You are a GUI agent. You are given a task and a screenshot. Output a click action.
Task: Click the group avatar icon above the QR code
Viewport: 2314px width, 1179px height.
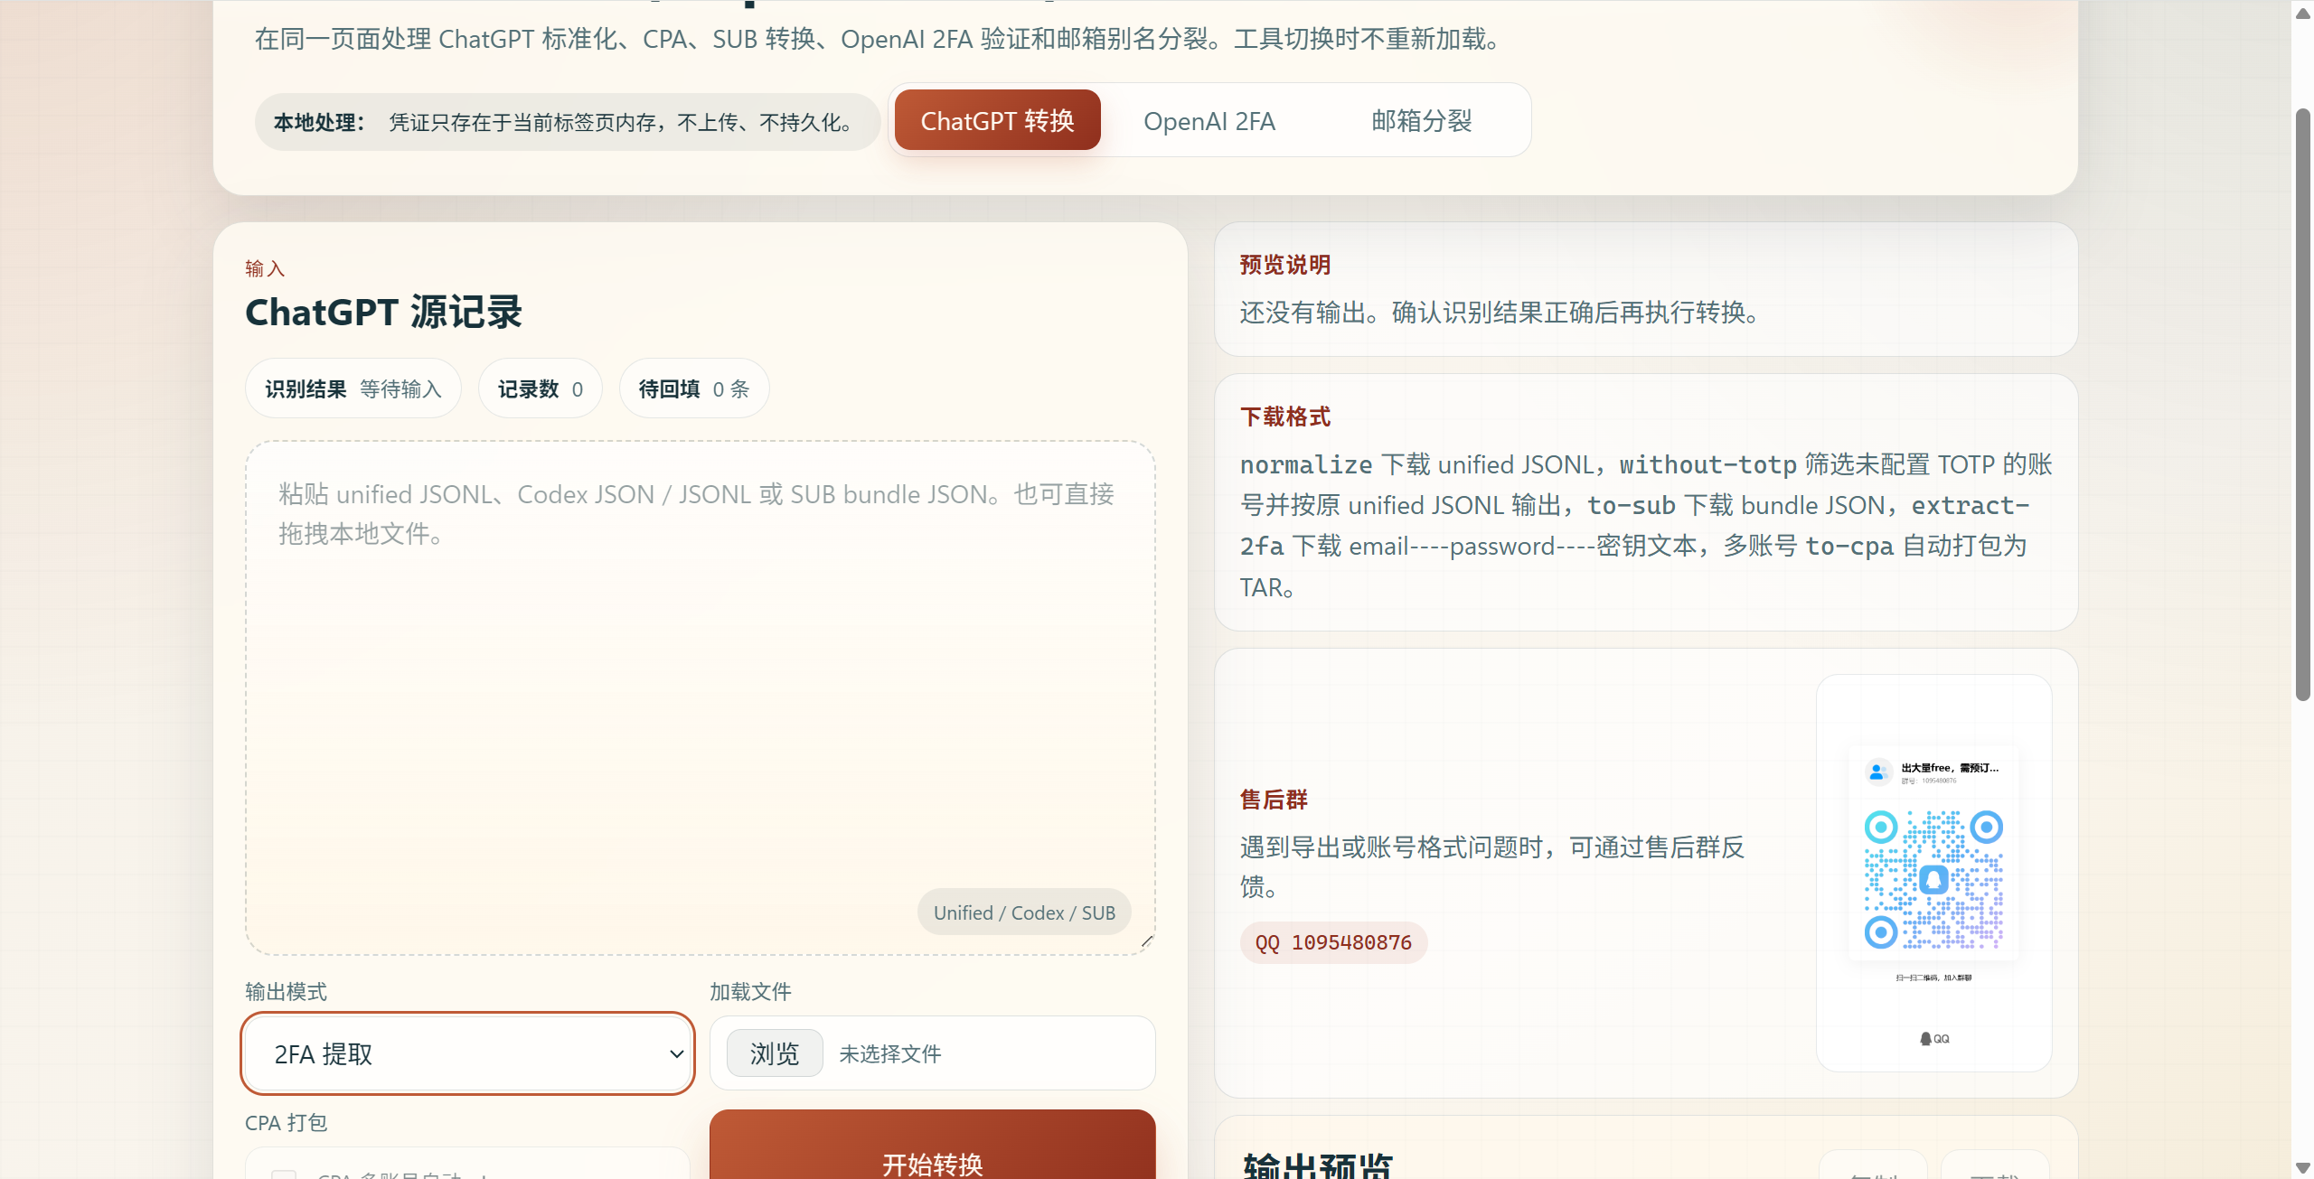(x=1877, y=772)
